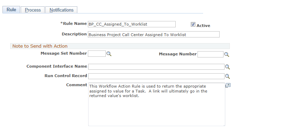Focus the Message Set Number box
Viewport: 285px width, 130px height.
(97, 54)
